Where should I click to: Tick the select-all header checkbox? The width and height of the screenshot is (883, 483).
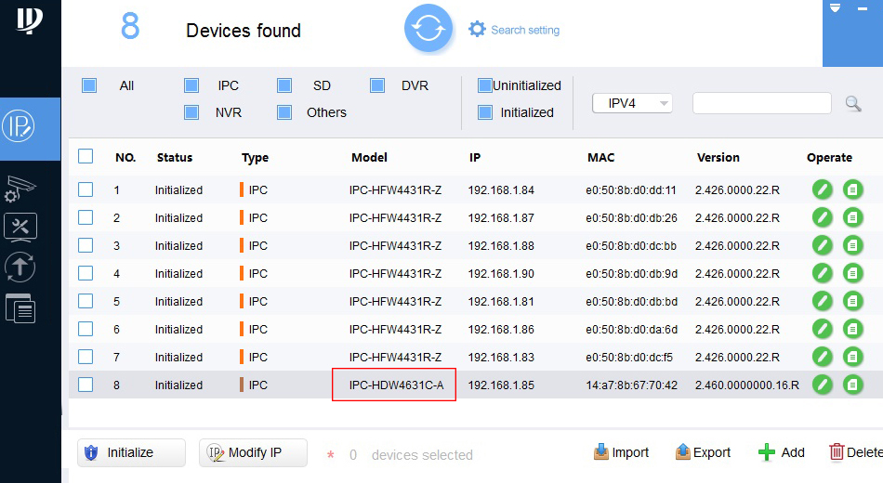(x=86, y=157)
